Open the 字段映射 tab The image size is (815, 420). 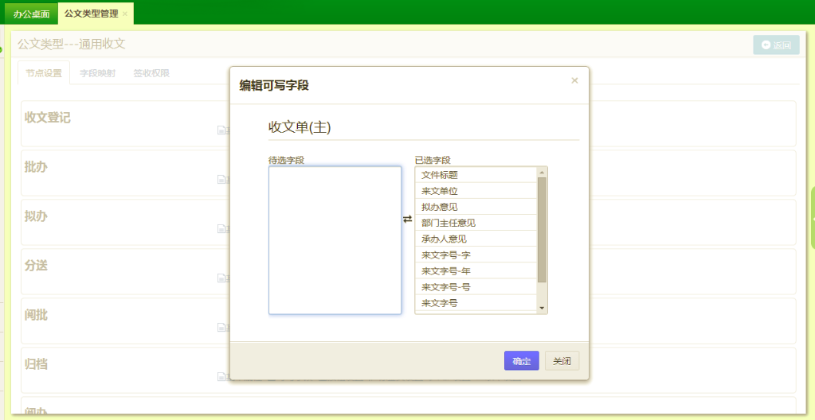[97, 73]
